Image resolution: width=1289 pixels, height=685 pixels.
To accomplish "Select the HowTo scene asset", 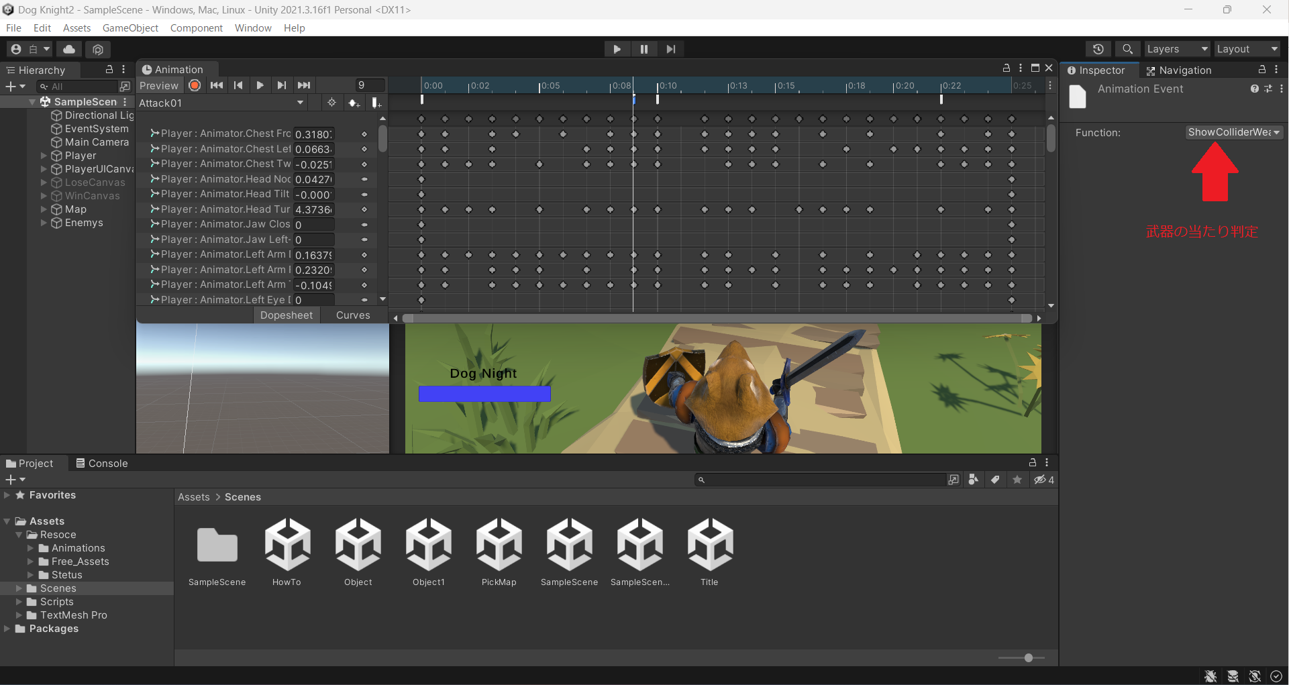I will [287, 553].
